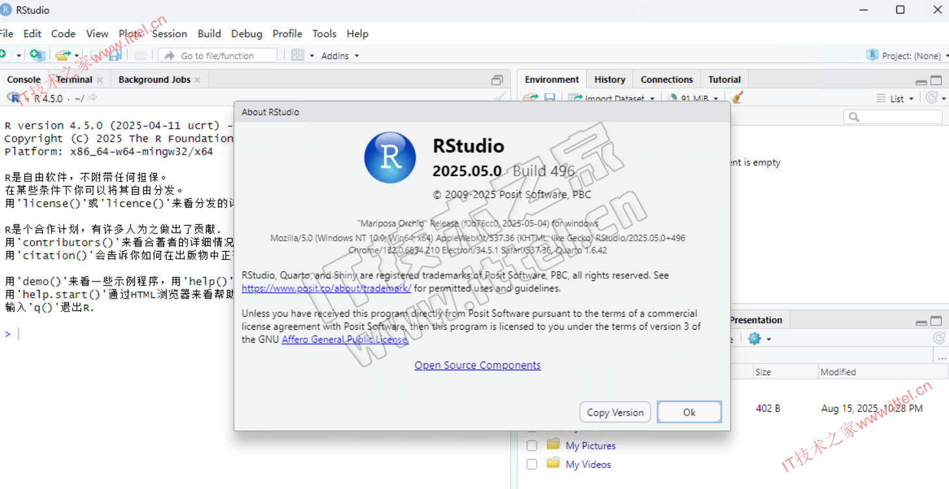949x489 pixels.
Task: Switch to the Background Jobs tab
Action: click(154, 79)
